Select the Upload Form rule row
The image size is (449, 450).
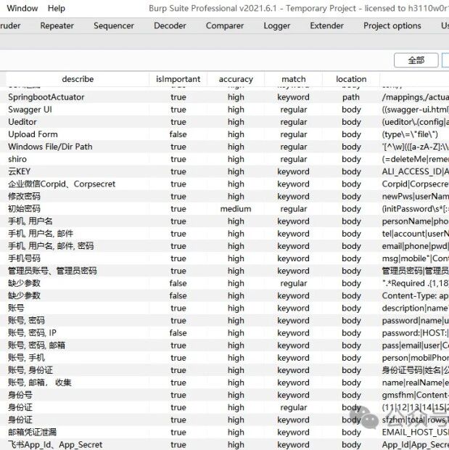click(x=224, y=134)
